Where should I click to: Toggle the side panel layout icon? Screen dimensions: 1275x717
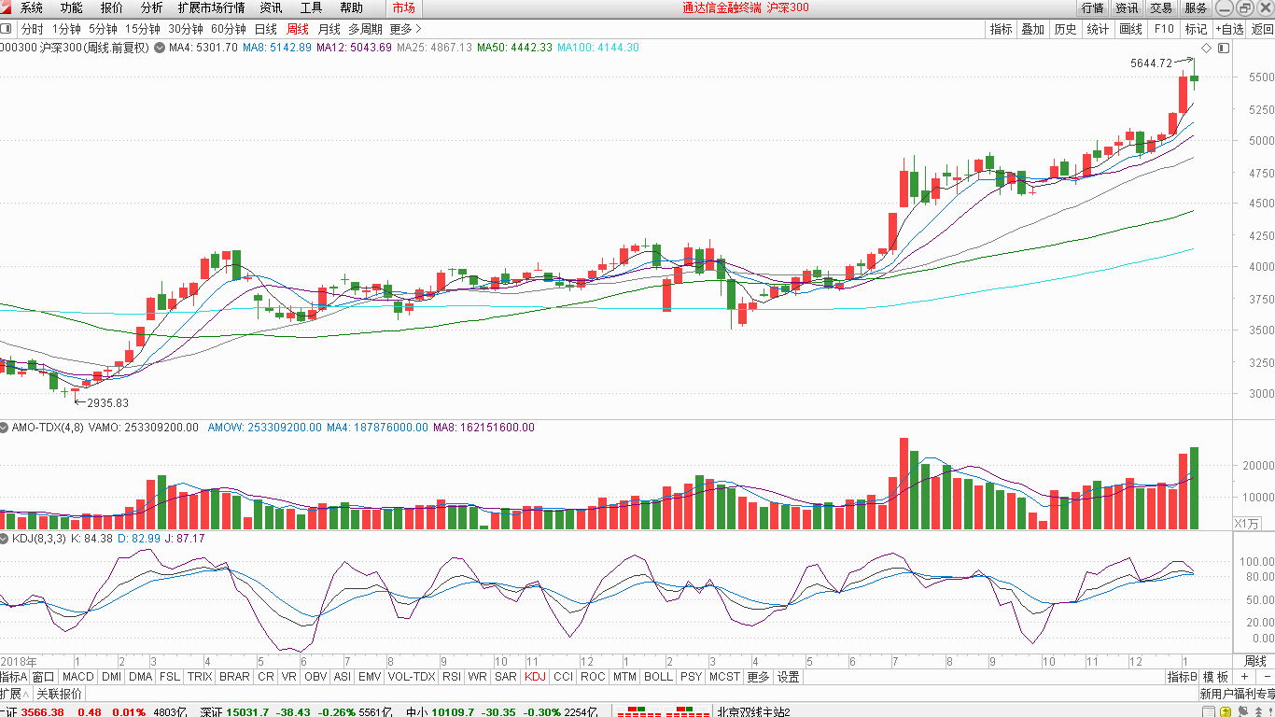point(1224,48)
